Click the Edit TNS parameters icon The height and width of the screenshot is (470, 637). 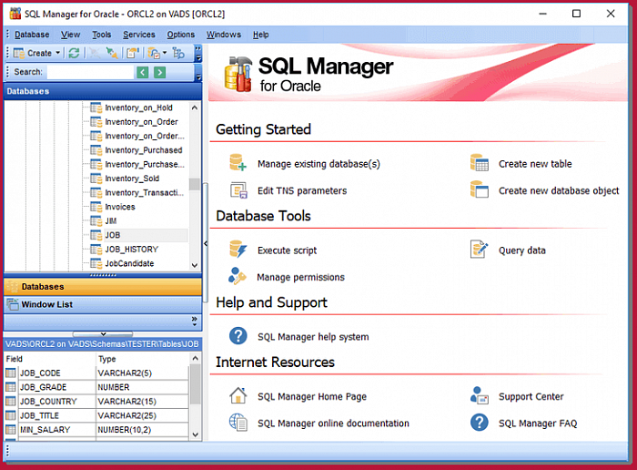click(x=238, y=189)
